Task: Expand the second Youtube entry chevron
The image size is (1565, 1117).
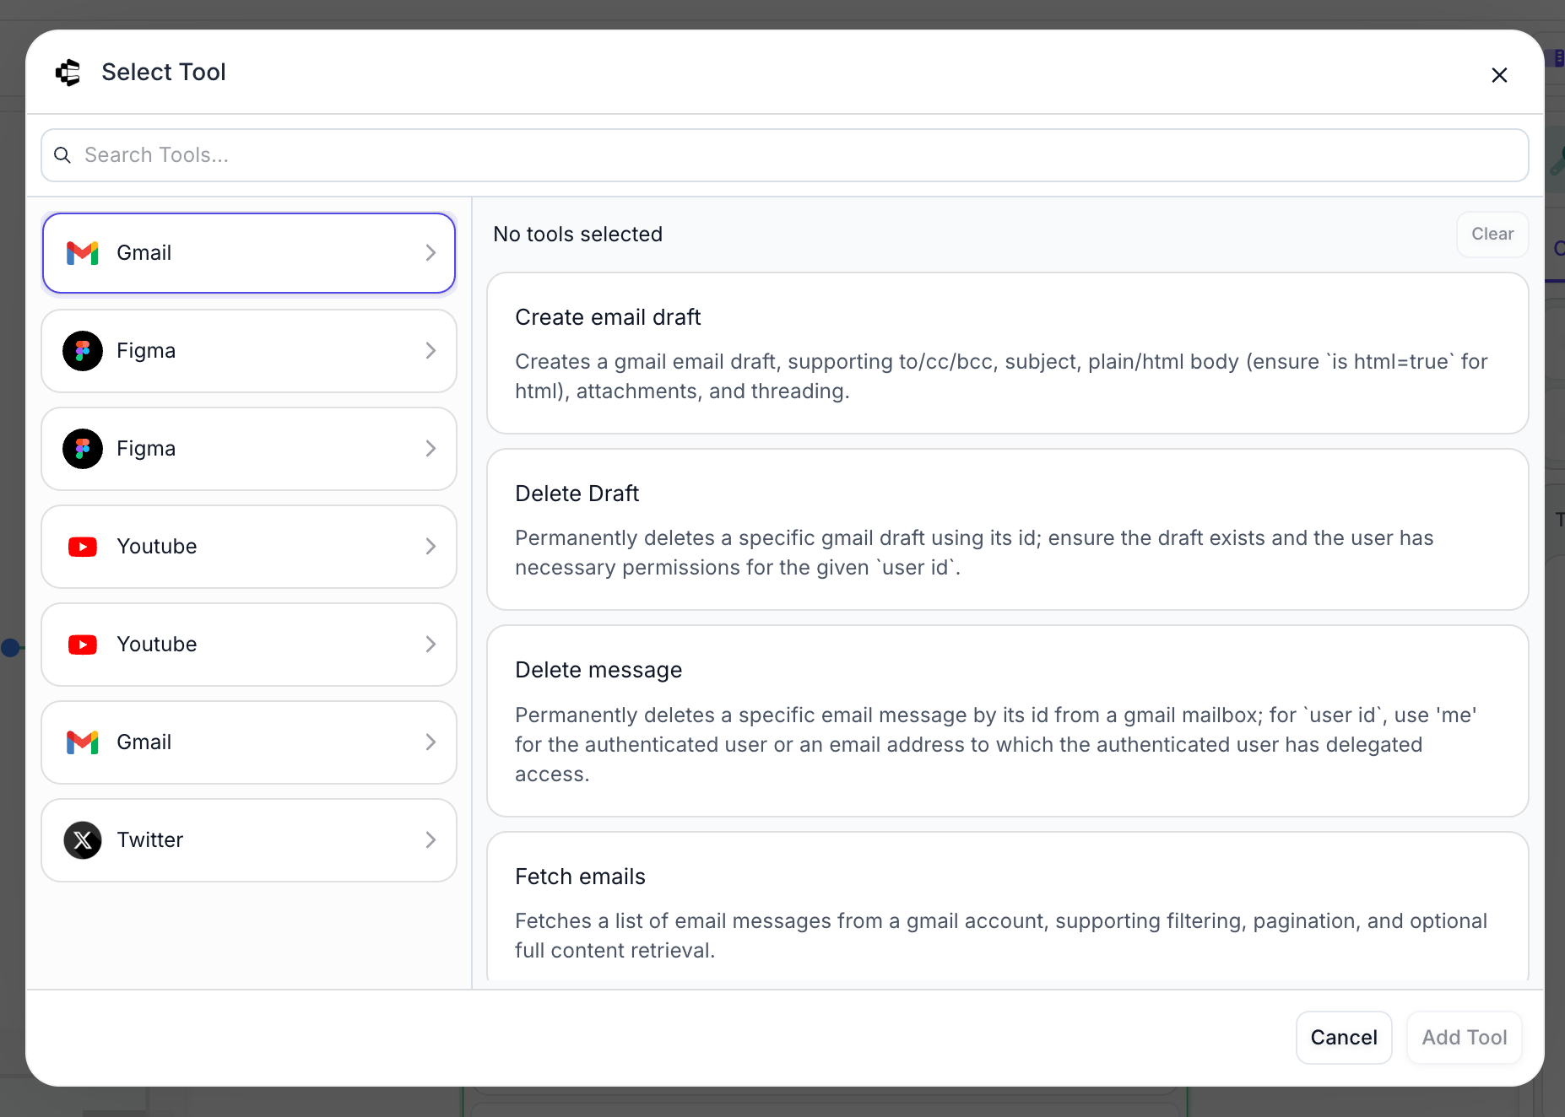Action: click(431, 645)
